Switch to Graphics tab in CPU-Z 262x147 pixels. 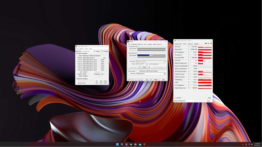[x=150, y=44]
